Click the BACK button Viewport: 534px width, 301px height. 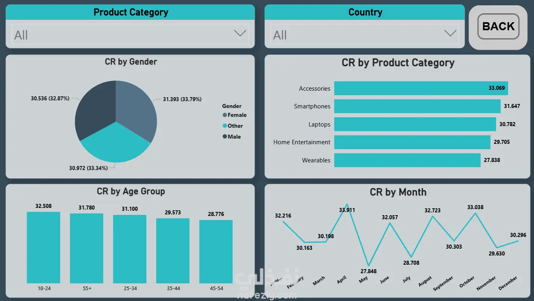[498, 27]
